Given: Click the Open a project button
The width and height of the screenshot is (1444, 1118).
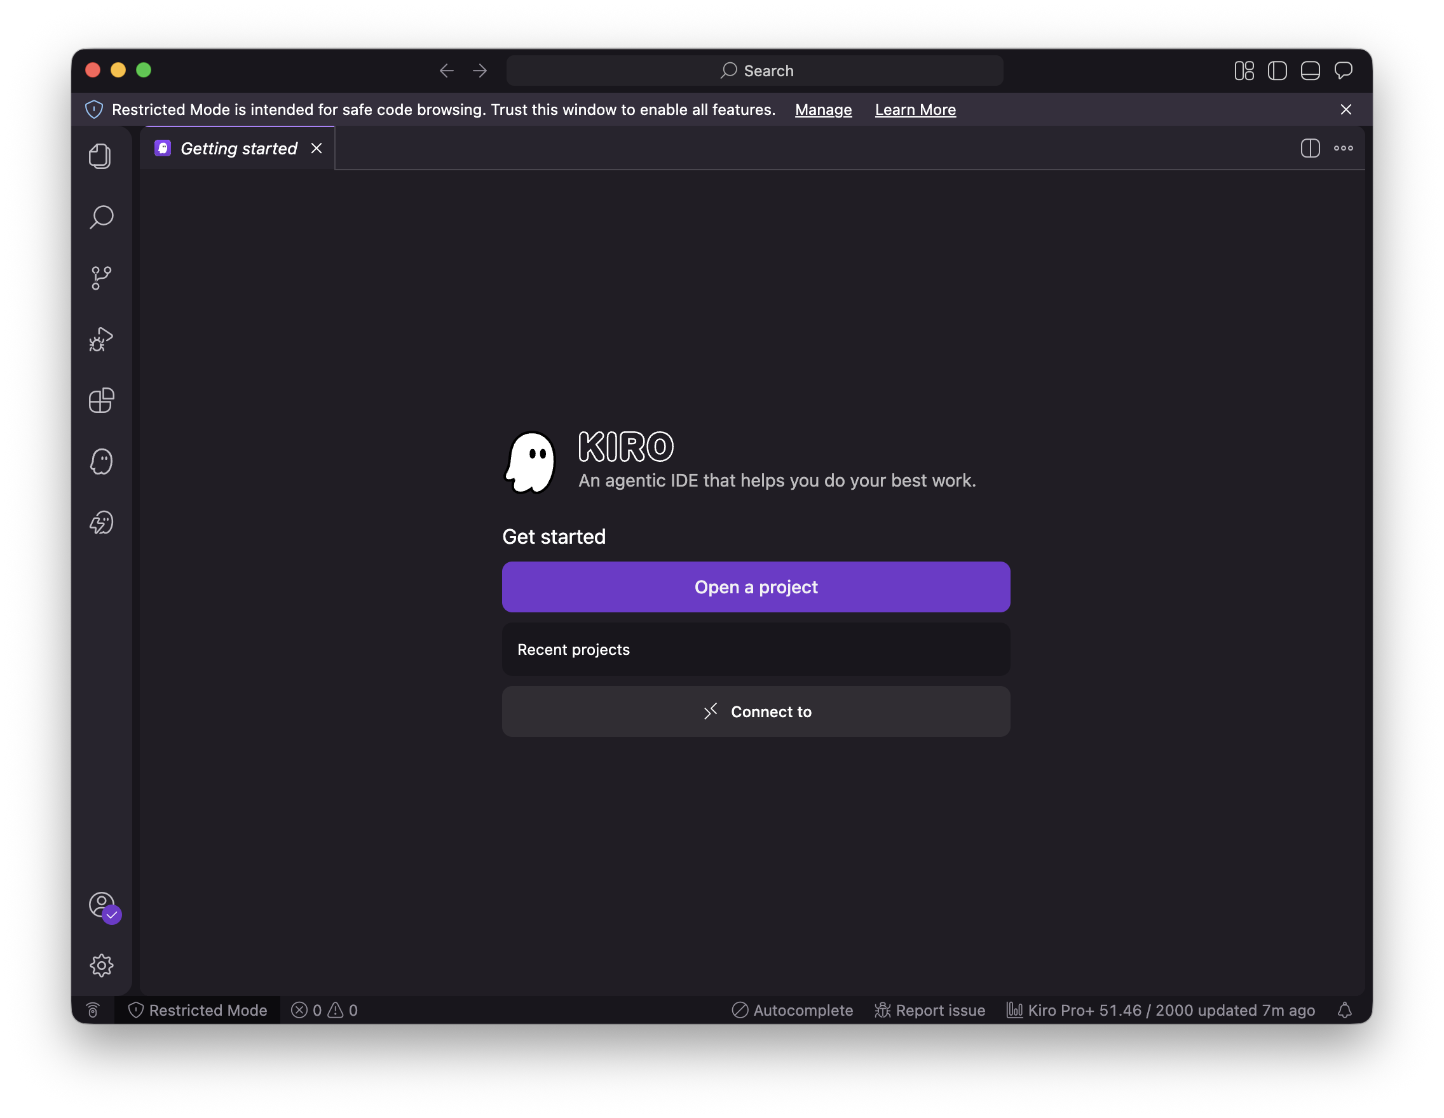Looking at the screenshot, I should pyautogui.click(x=756, y=587).
